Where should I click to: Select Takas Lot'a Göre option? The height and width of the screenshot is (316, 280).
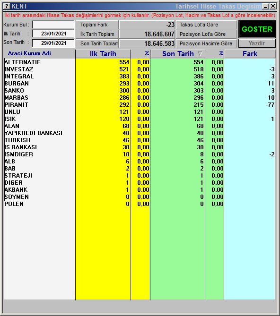point(206,25)
